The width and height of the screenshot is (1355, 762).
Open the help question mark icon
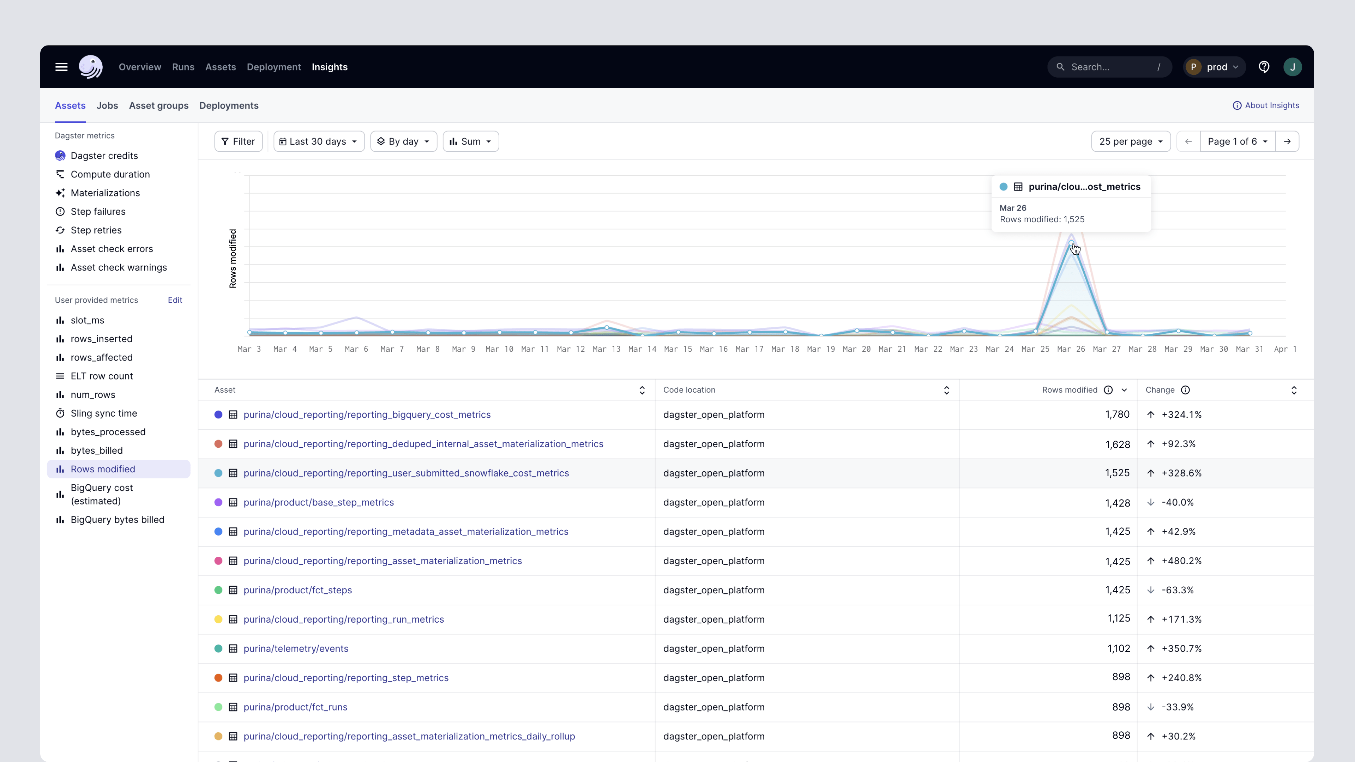[x=1264, y=67]
